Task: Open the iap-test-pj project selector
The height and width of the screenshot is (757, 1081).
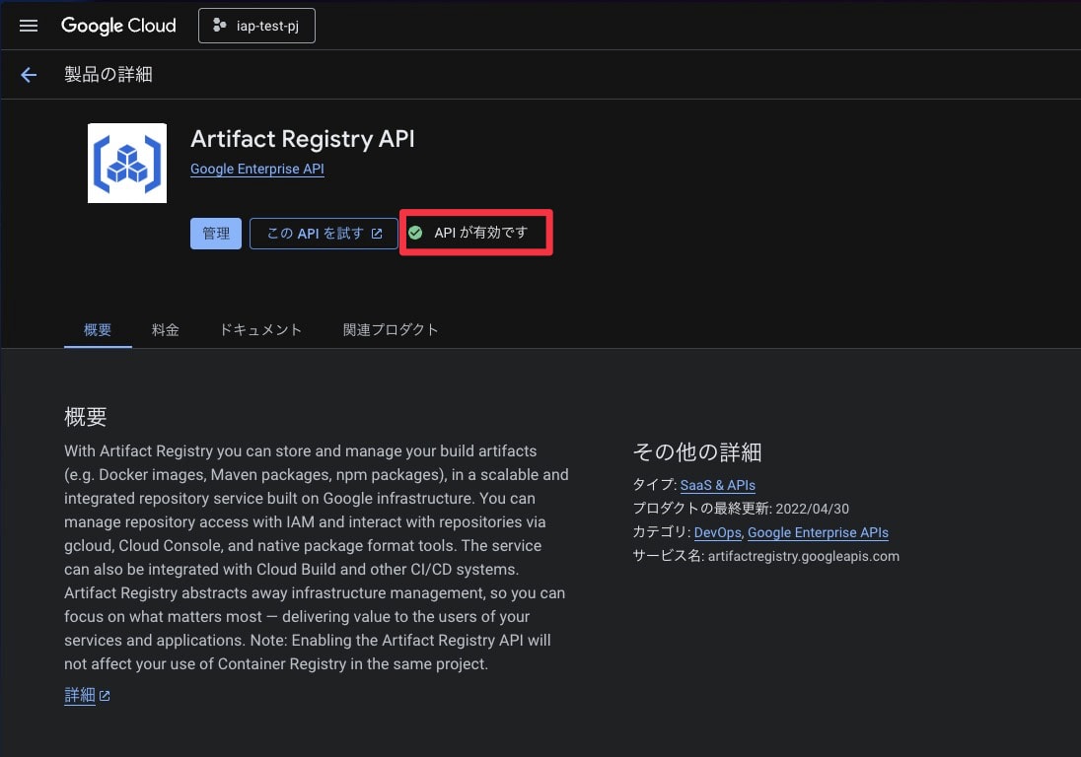Action: pos(256,26)
